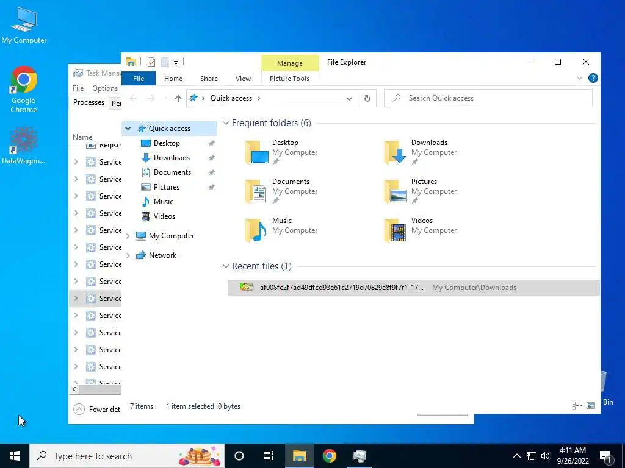This screenshot has width=625, height=468.
Task: Open the Picture Tools ribbon tab
Action: (289, 79)
